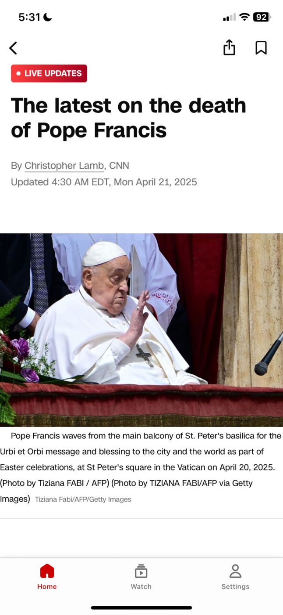Tap the headline about Pope Francis
Viewport: 283px width, 615px height.
pyautogui.click(x=128, y=118)
